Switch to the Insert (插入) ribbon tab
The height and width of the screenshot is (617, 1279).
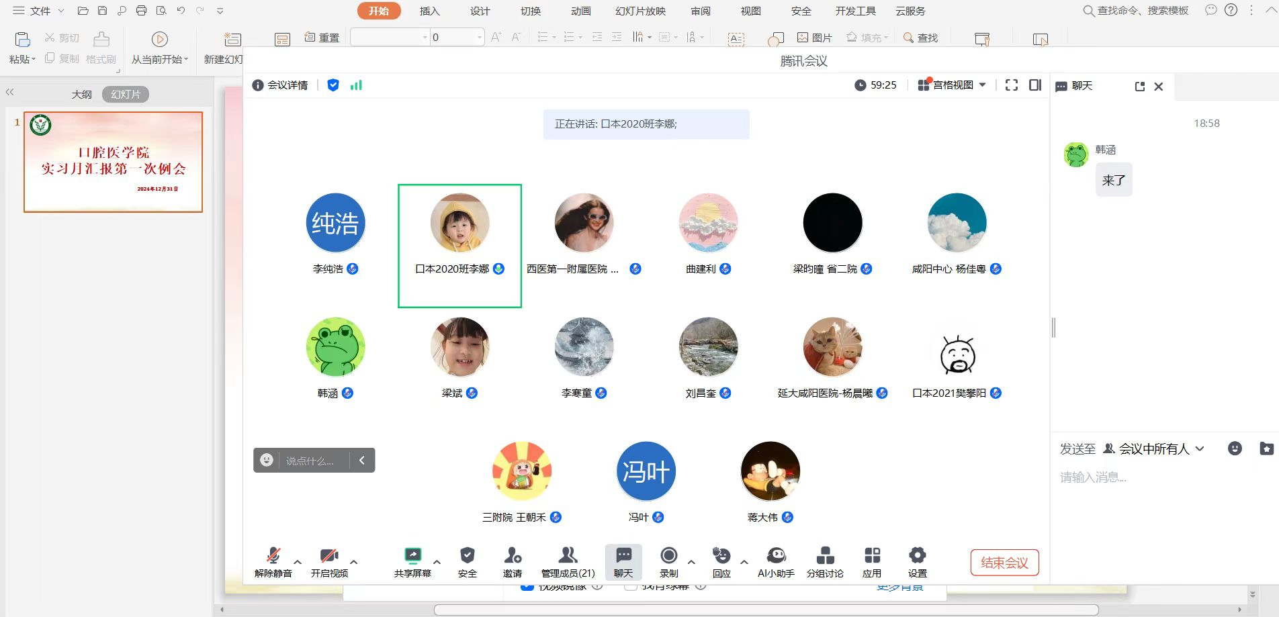coord(429,11)
